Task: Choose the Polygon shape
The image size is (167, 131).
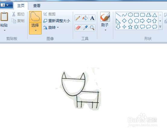Action: tap(149, 15)
